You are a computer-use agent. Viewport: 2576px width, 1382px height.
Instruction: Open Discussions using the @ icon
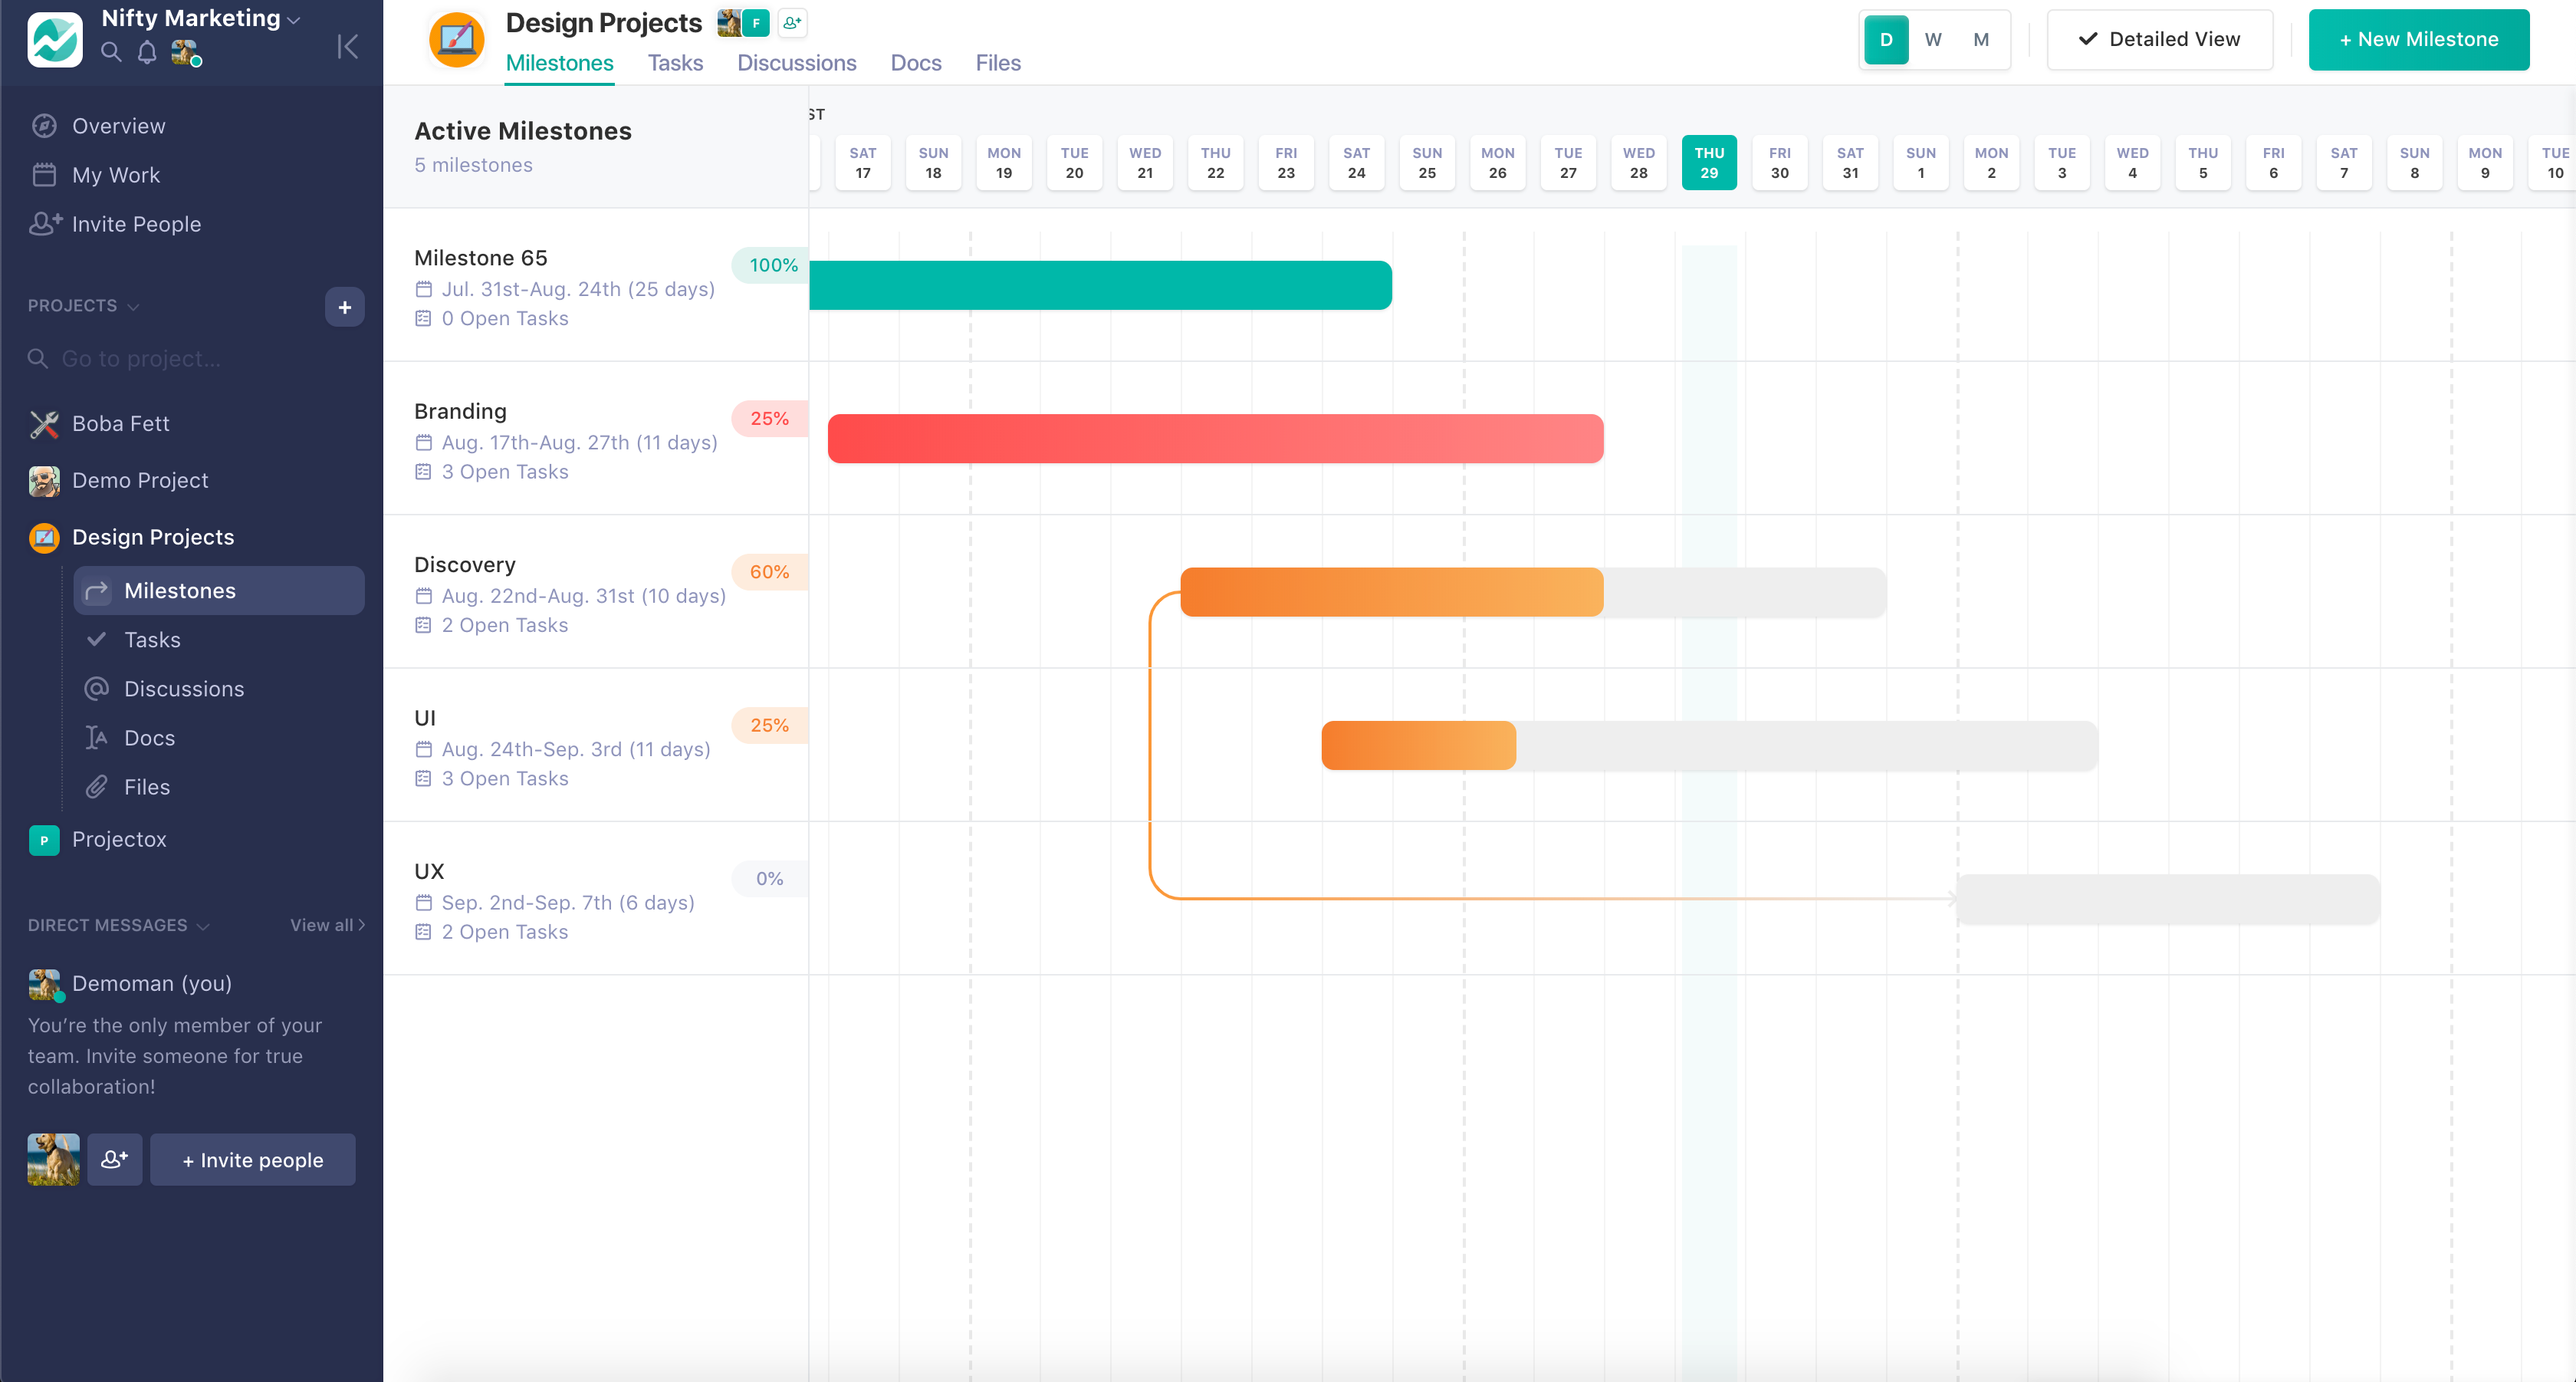[96, 688]
